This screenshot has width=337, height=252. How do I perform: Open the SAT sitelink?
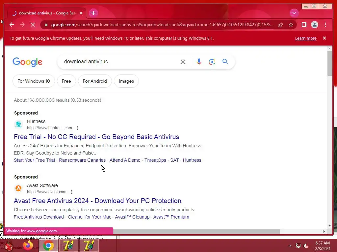click(174, 160)
